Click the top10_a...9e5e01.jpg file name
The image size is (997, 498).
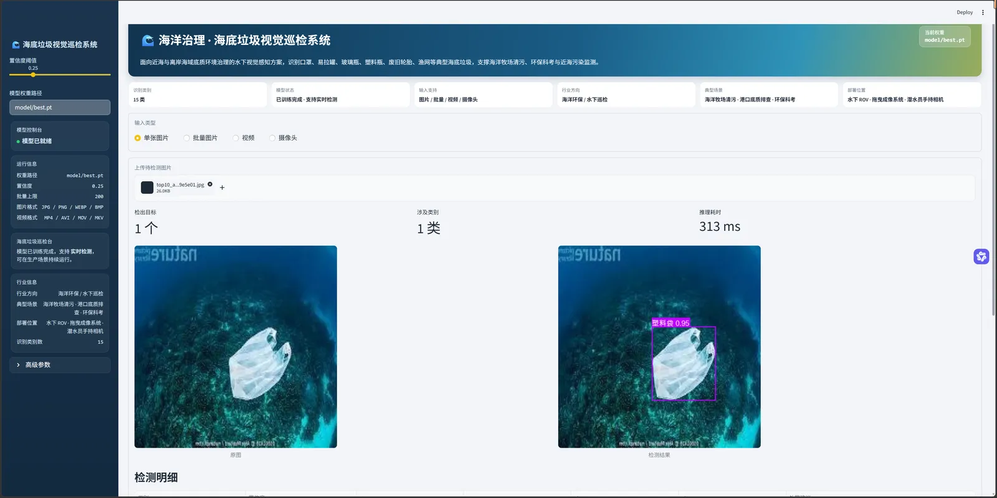180,185
